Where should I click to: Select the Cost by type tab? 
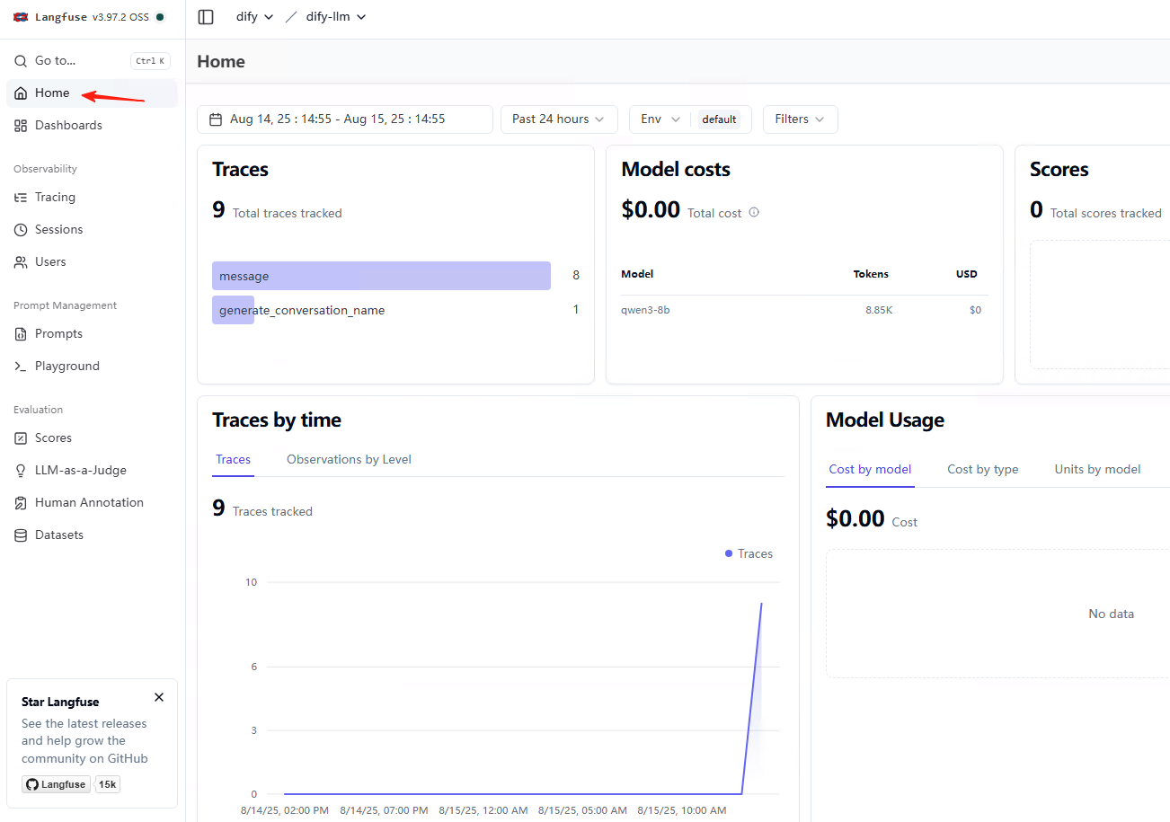(982, 469)
